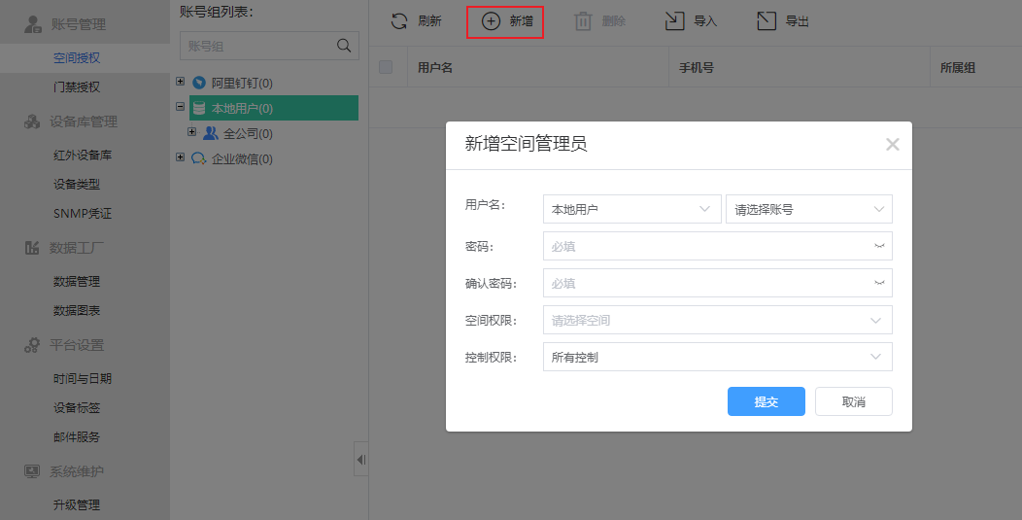Click the 企业微信 chat icon
Screen dimensions: 1022x520
199,158
